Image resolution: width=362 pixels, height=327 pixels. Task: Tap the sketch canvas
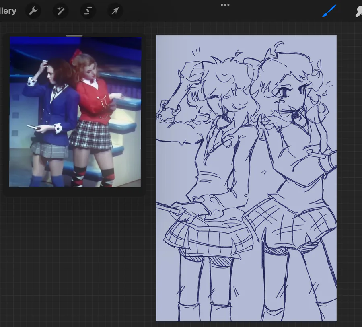pos(246,178)
